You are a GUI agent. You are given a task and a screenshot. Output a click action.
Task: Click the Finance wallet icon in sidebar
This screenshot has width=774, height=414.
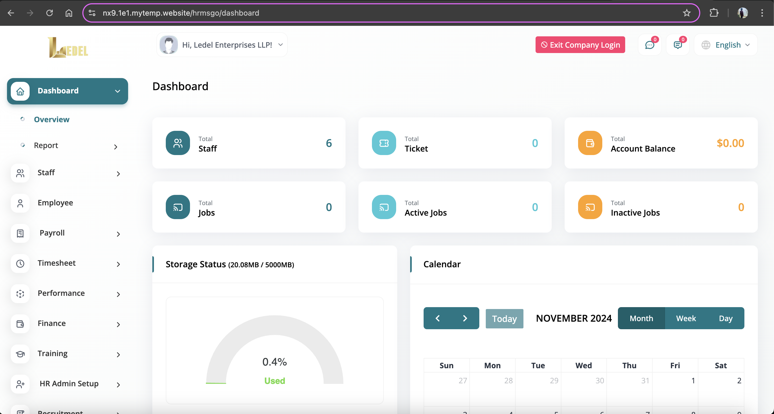click(20, 324)
